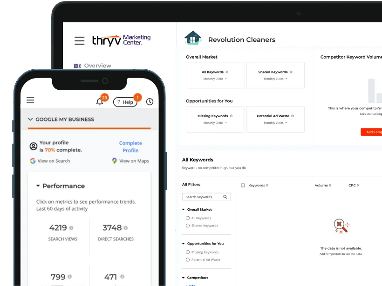Select the Overview grid icon in sidebar
Screen dimensions: 382x286
77,66
